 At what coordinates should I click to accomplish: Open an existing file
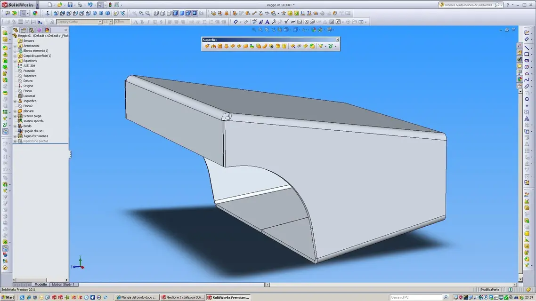[x=60, y=5]
